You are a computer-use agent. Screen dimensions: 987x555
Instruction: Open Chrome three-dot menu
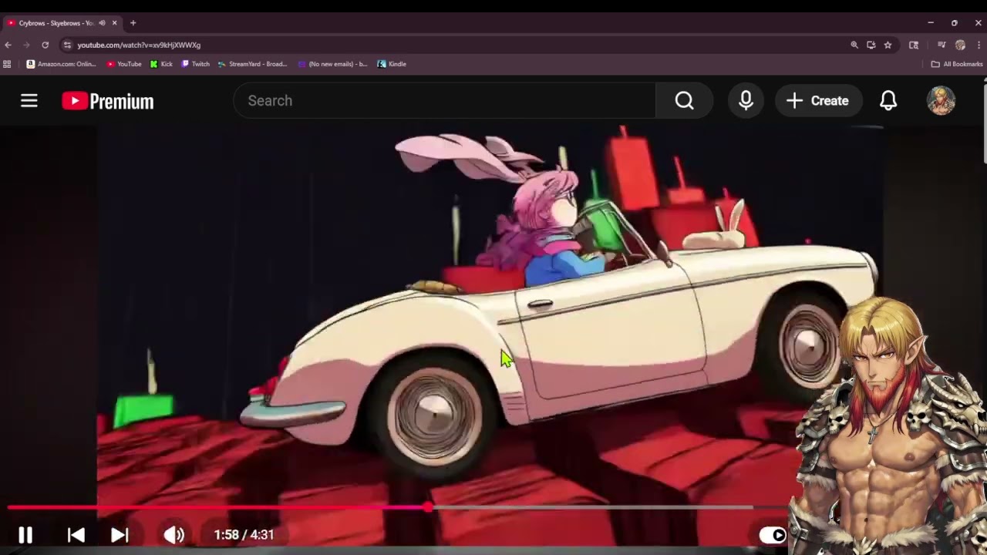(x=979, y=45)
